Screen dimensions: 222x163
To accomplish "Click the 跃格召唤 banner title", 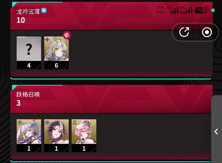I will click(x=28, y=94).
